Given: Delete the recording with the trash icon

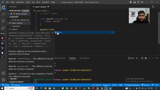Looking at the screenshot, I should [2, 53].
